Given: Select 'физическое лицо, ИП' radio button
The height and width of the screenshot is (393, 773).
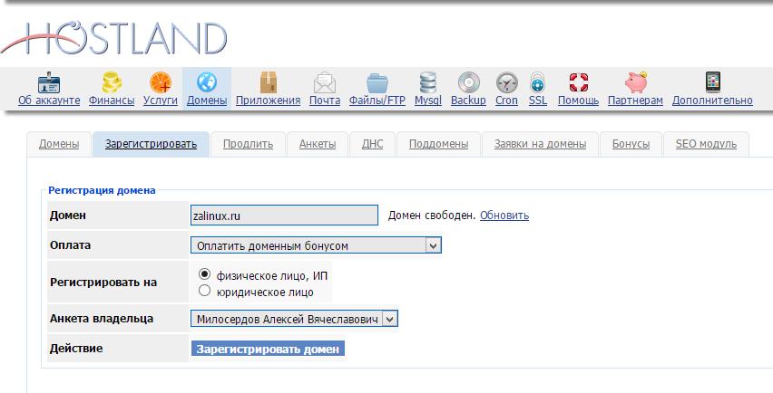Looking at the screenshot, I should 204,274.
